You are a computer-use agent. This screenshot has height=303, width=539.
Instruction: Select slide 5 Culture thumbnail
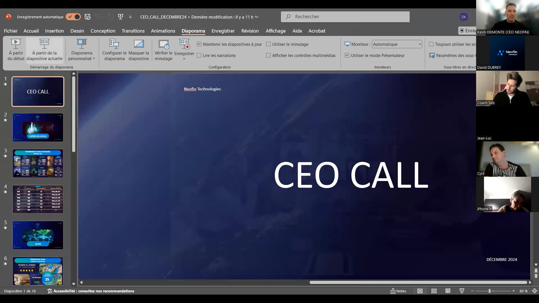pyautogui.click(x=38, y=235)
